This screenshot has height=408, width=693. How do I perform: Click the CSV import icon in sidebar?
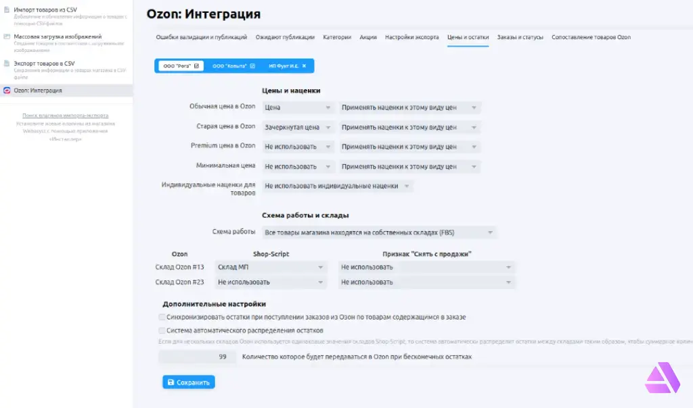pyautogui.click(x=7, y=10)
